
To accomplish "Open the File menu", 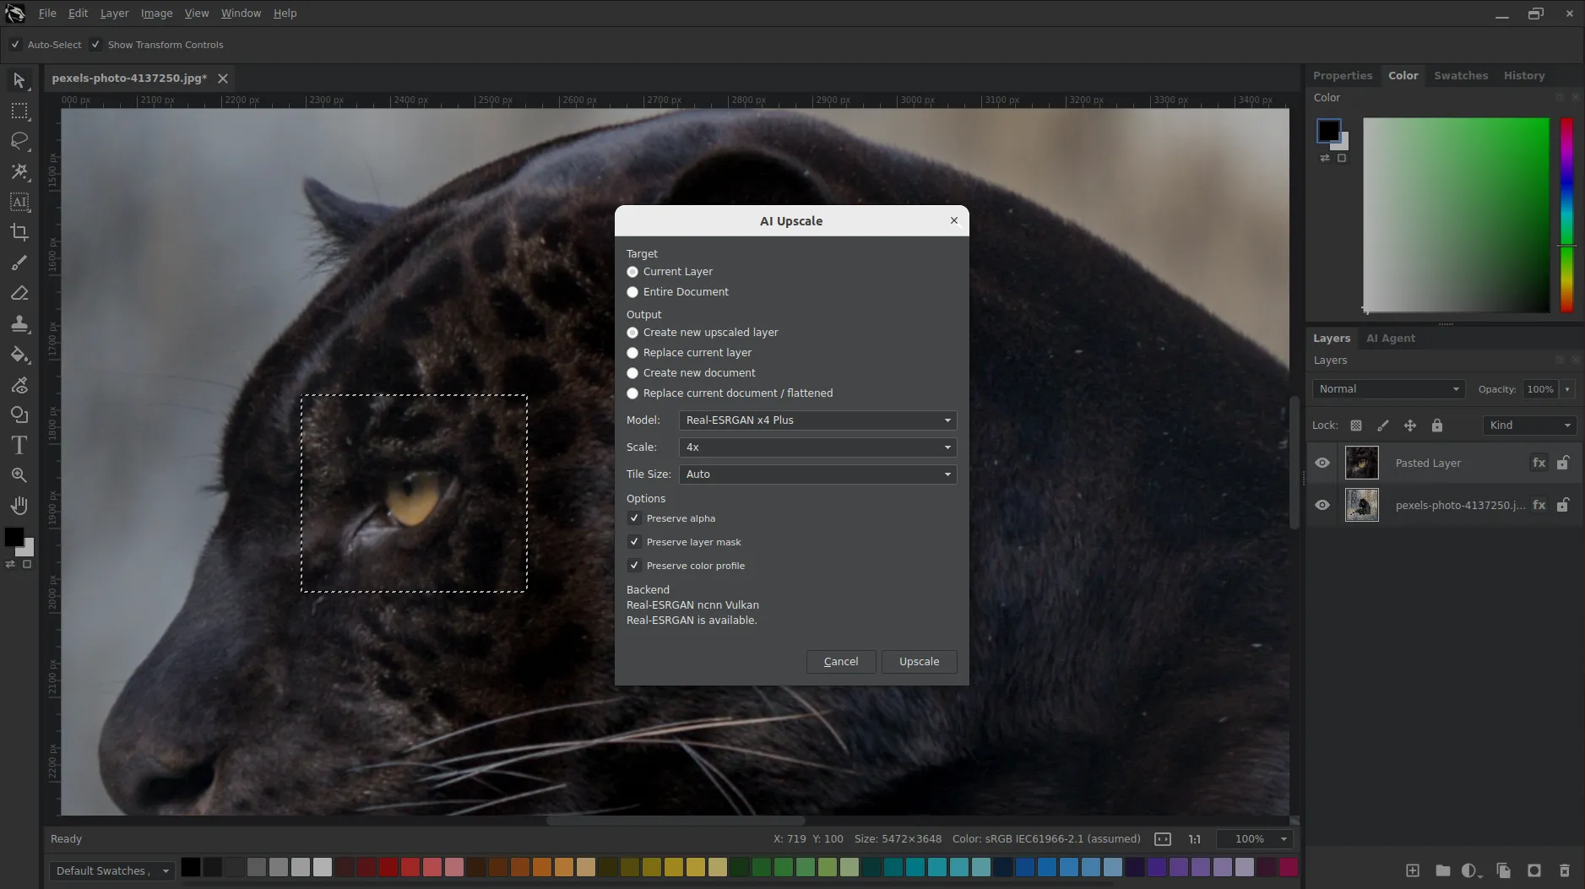I will (47, 14).
